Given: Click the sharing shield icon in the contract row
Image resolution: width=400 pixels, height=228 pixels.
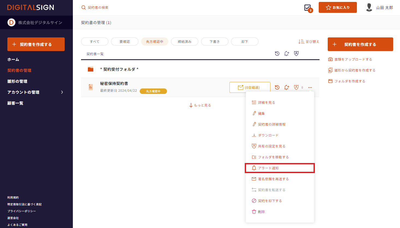Looking at the screenshot, I should [296, 87].
